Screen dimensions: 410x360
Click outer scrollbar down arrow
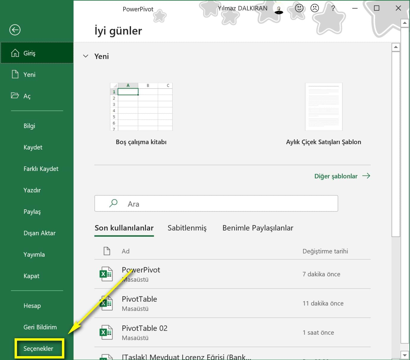click(x=405, y=355)
